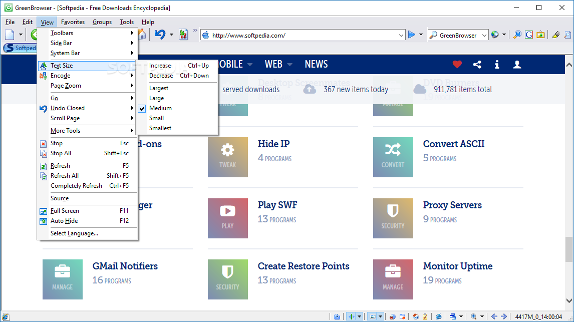Open the File menu

[x=10, y=22]
